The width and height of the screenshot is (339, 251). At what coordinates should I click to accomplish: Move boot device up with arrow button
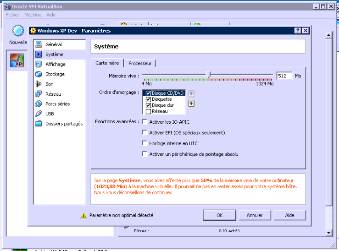(x=191, y=93)
